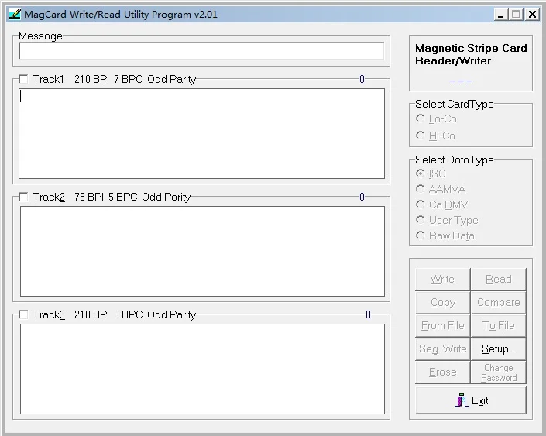Toggle the Track2 checkbox

[x=23, y=197]
